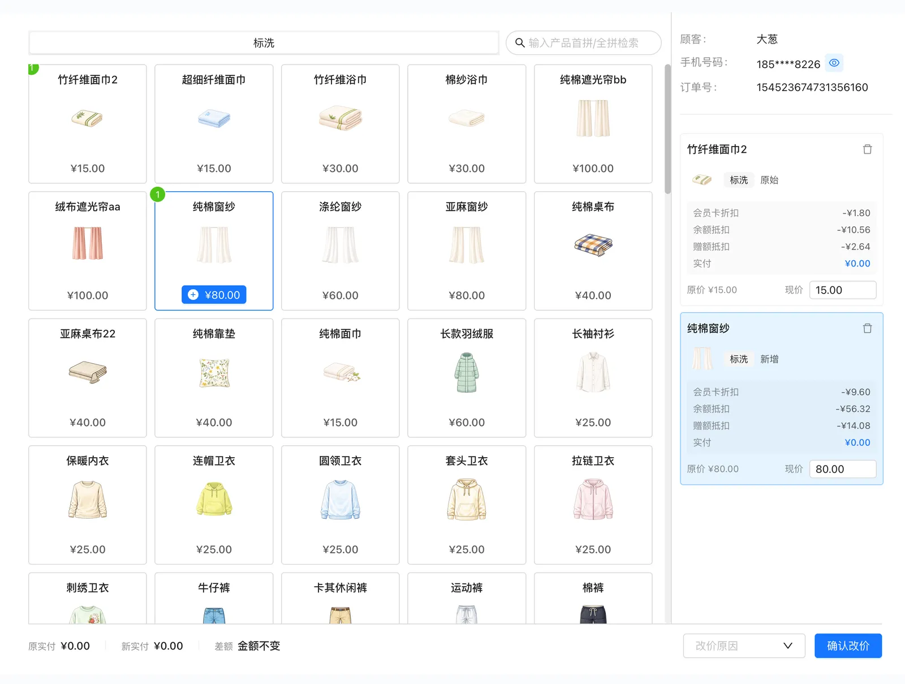The height and width of the screenshot is (684, 905).
Task: Click the ¥80.00 add button on 纯棉窗纱
Action: (214, 295)
